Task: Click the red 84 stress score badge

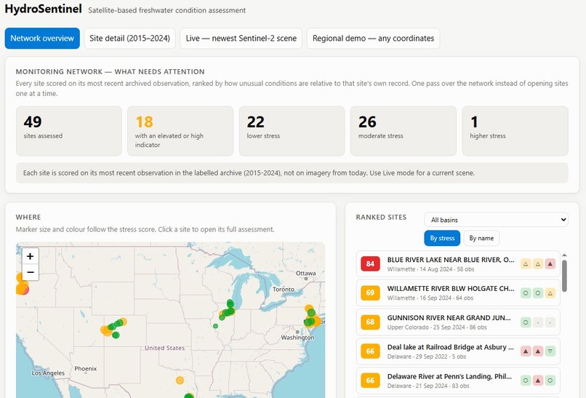Action: [x=370, y=263]
